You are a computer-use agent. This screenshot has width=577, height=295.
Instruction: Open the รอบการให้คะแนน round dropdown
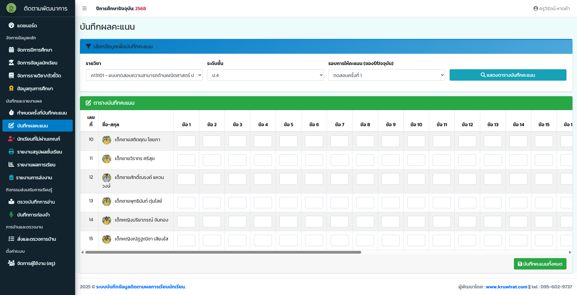click(386, 75)
